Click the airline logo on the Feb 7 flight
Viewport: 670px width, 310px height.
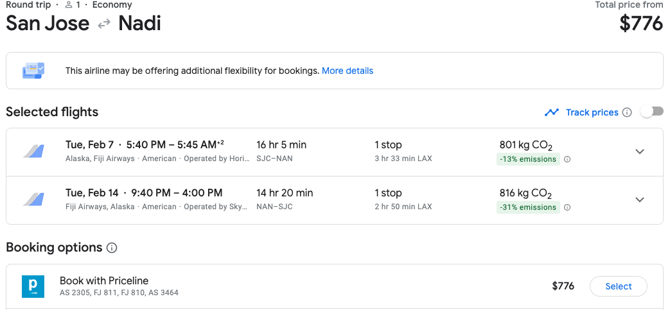point(33,151)
